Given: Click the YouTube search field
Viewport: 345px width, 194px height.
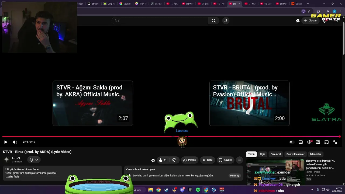Looking at the screenshot, I should click(x=160, y=21).
